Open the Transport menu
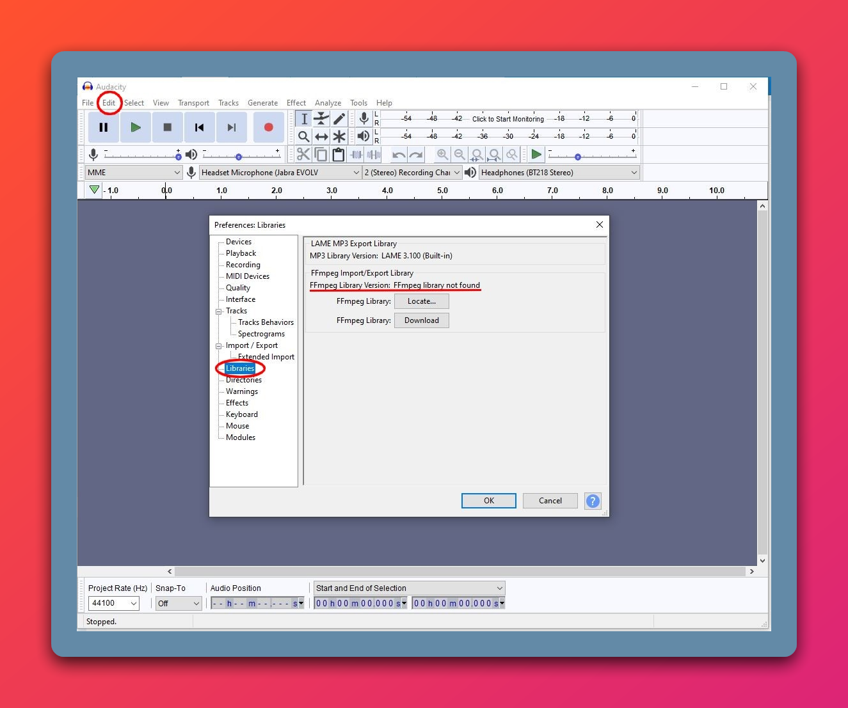The image size is (848, 708). (193, 103)
